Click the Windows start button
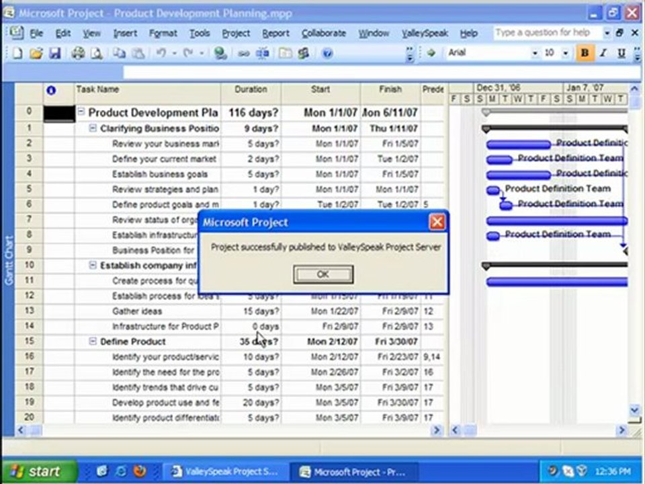Image resolution: width=645 pixels, height=484 pixels. tap(39, 471)
